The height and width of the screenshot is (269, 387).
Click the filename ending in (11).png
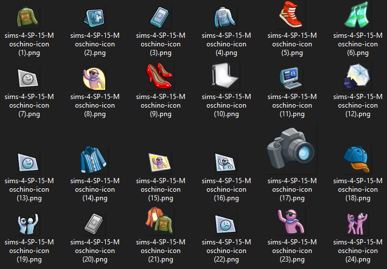click(x=292, y=105)
